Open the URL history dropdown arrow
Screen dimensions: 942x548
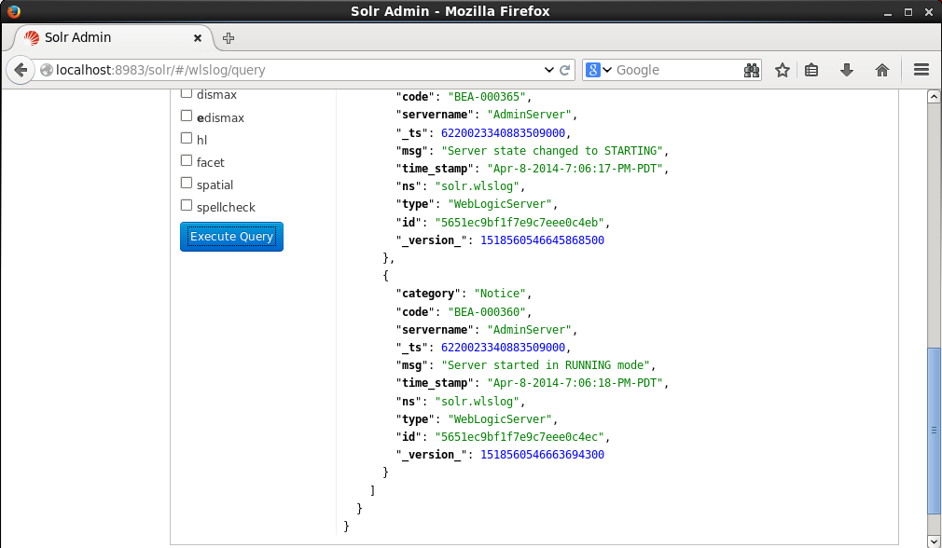[x=548, y=70]
